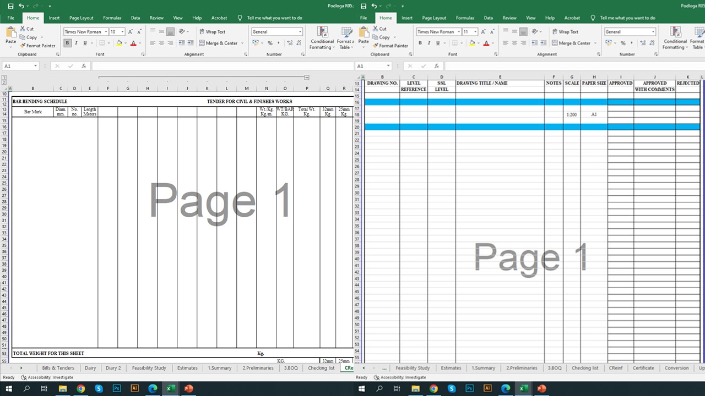Open the font size dropdown in the right window
The width and height of the screenshot is (705, 396).
475,32
